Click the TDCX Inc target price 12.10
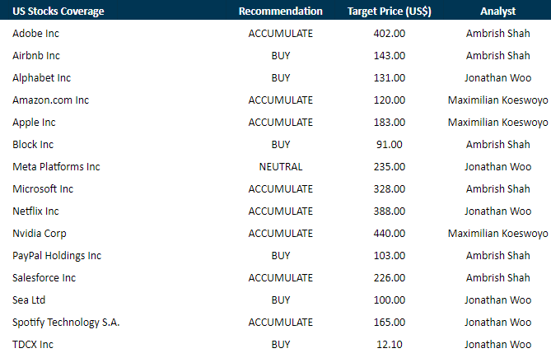Screen dimensions: 551x353 coord(390,345)
